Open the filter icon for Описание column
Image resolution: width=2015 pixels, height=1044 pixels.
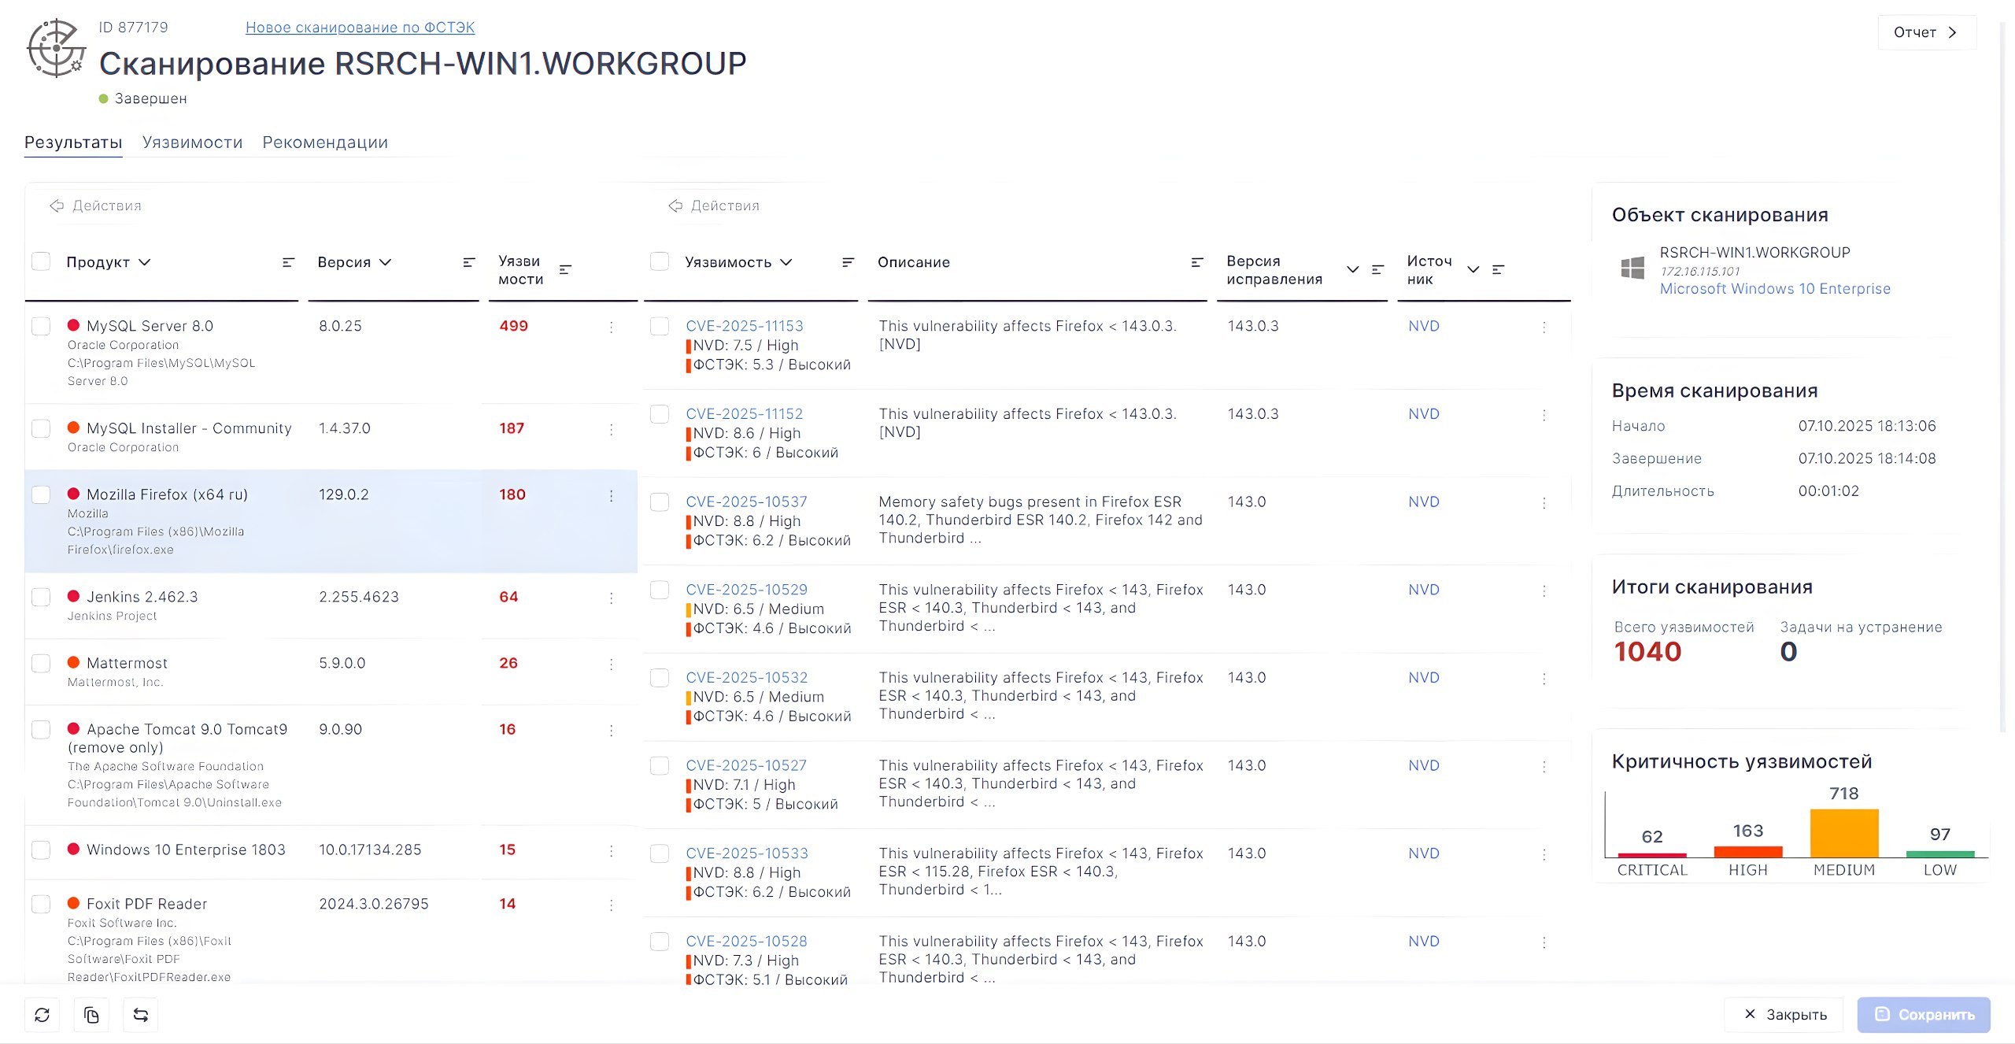click(1196, 262)
